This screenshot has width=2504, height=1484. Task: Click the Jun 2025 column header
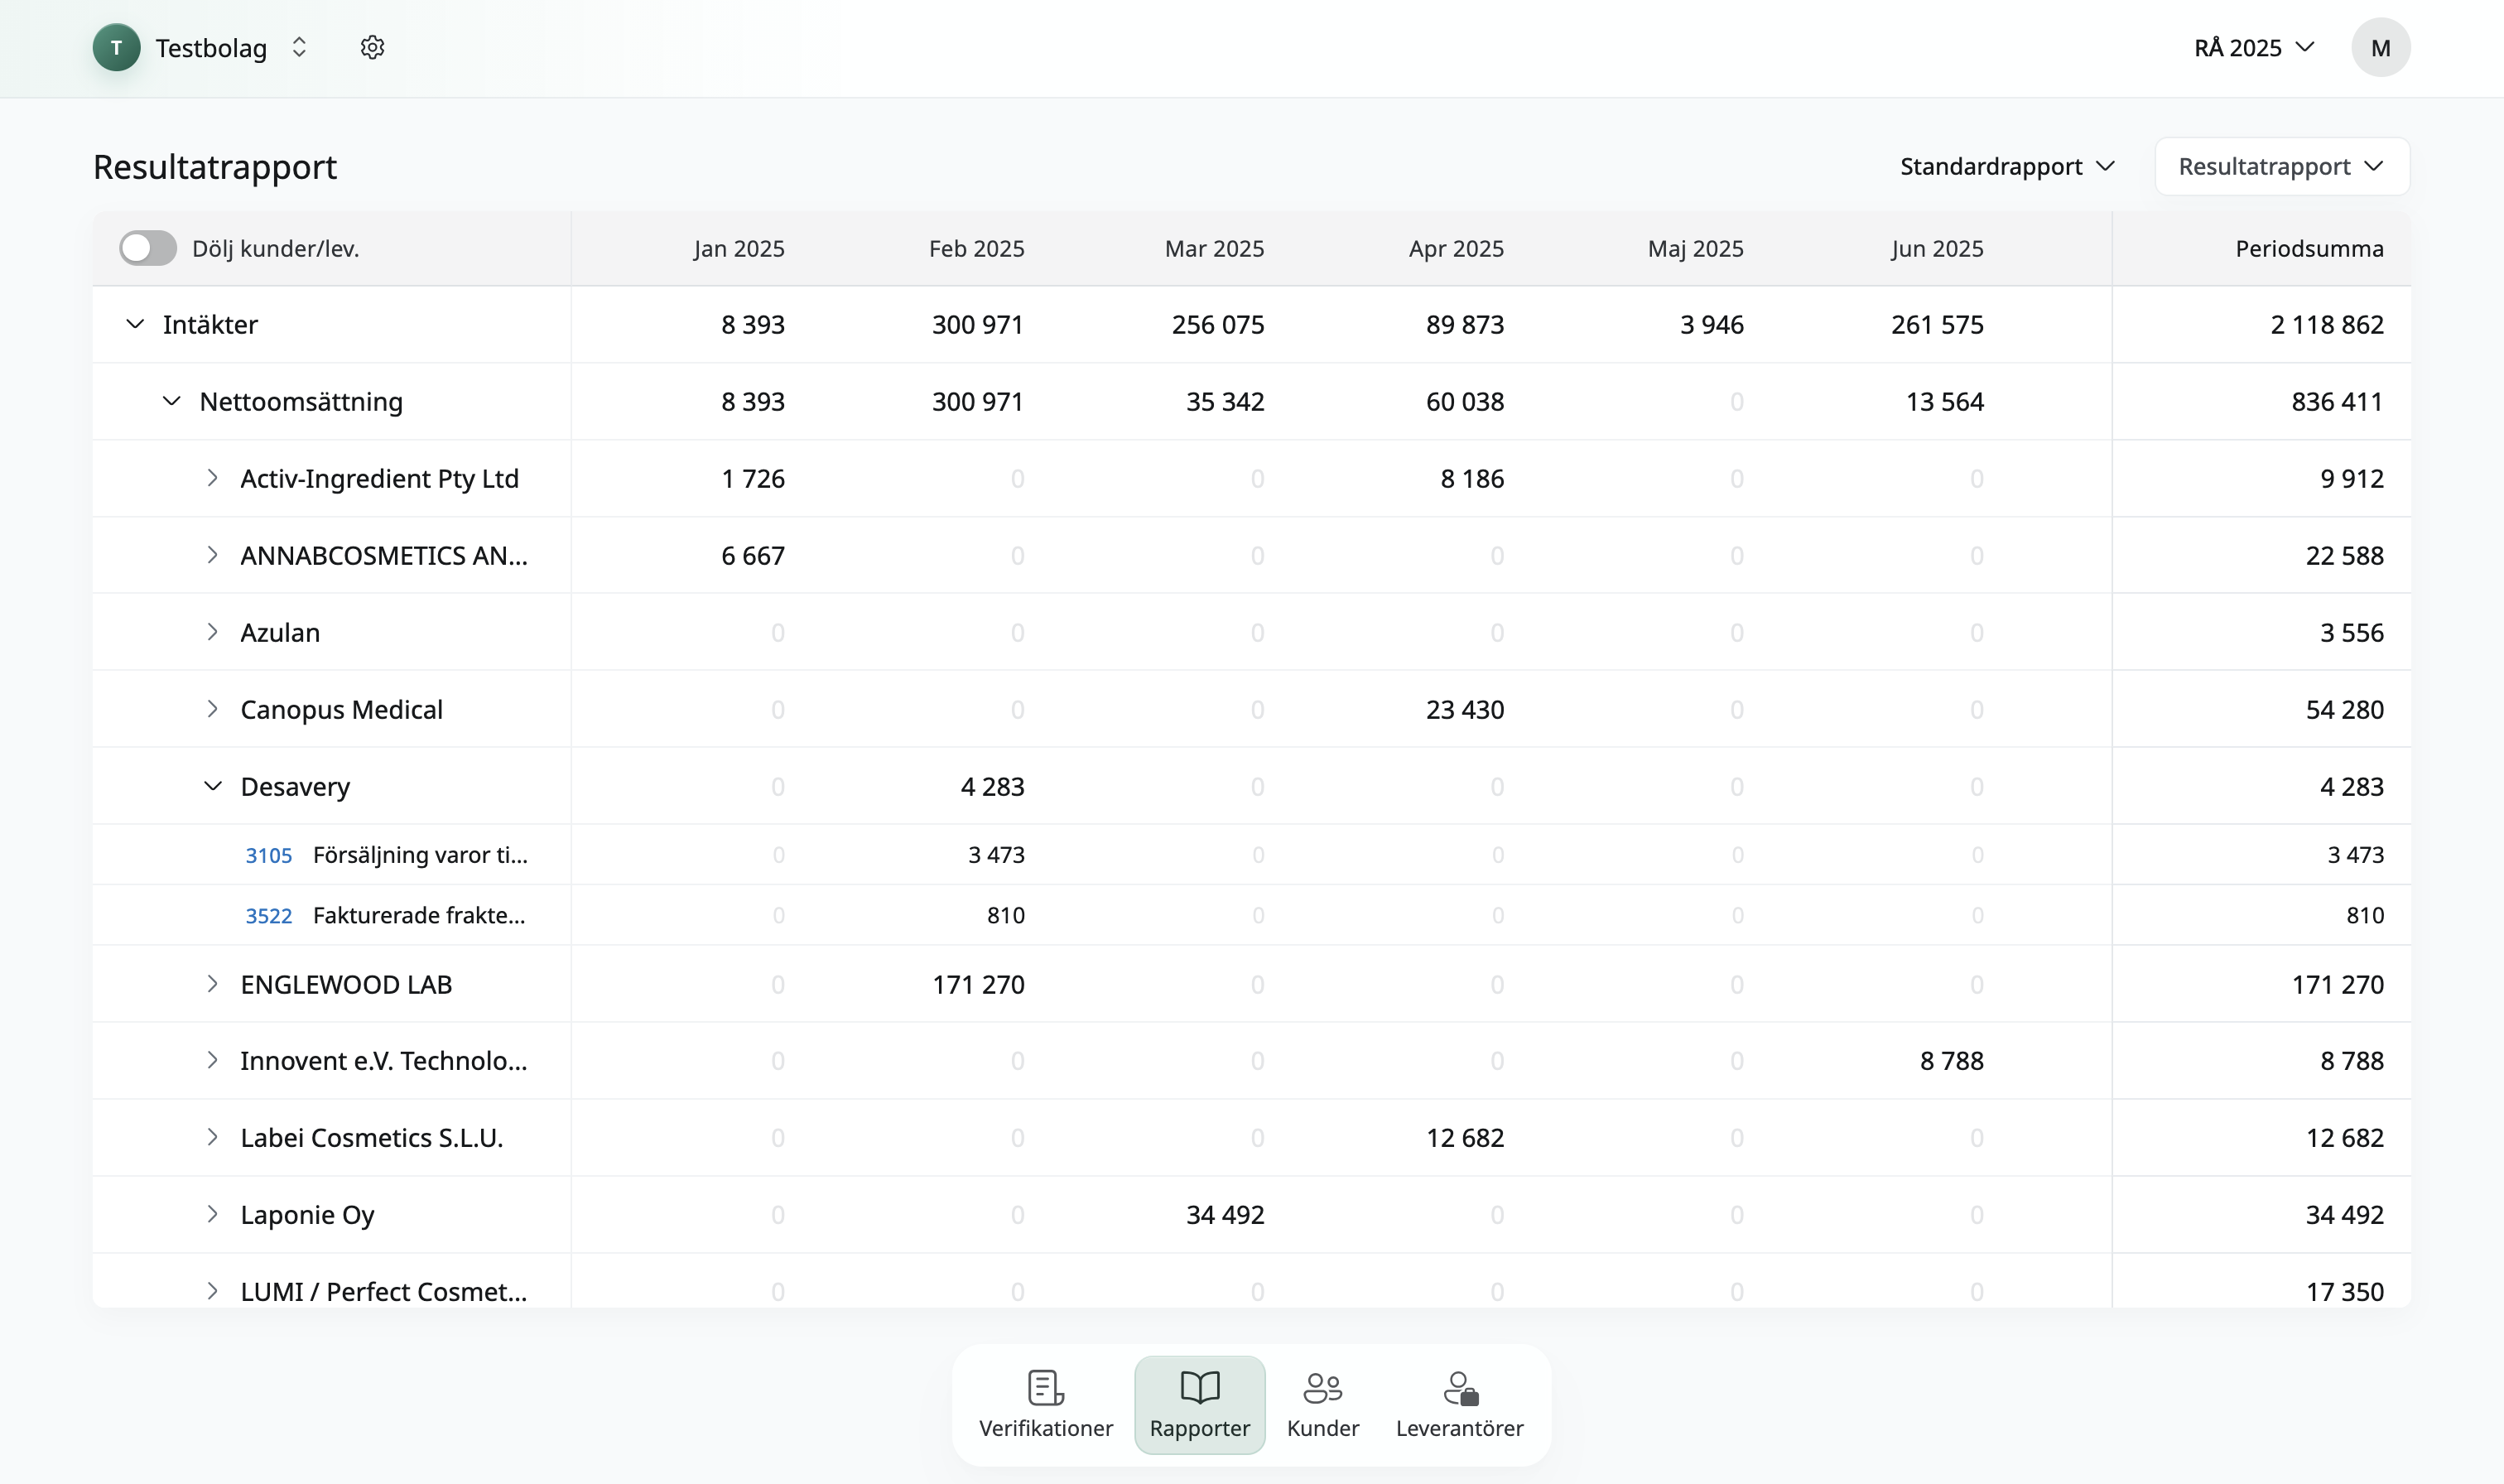pos(1938,248)
